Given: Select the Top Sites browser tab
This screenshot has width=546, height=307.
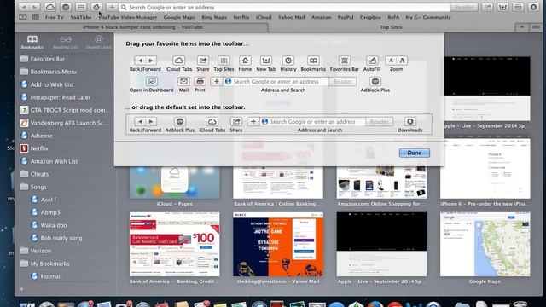Looking at the screenshot, I should (391, 27).
